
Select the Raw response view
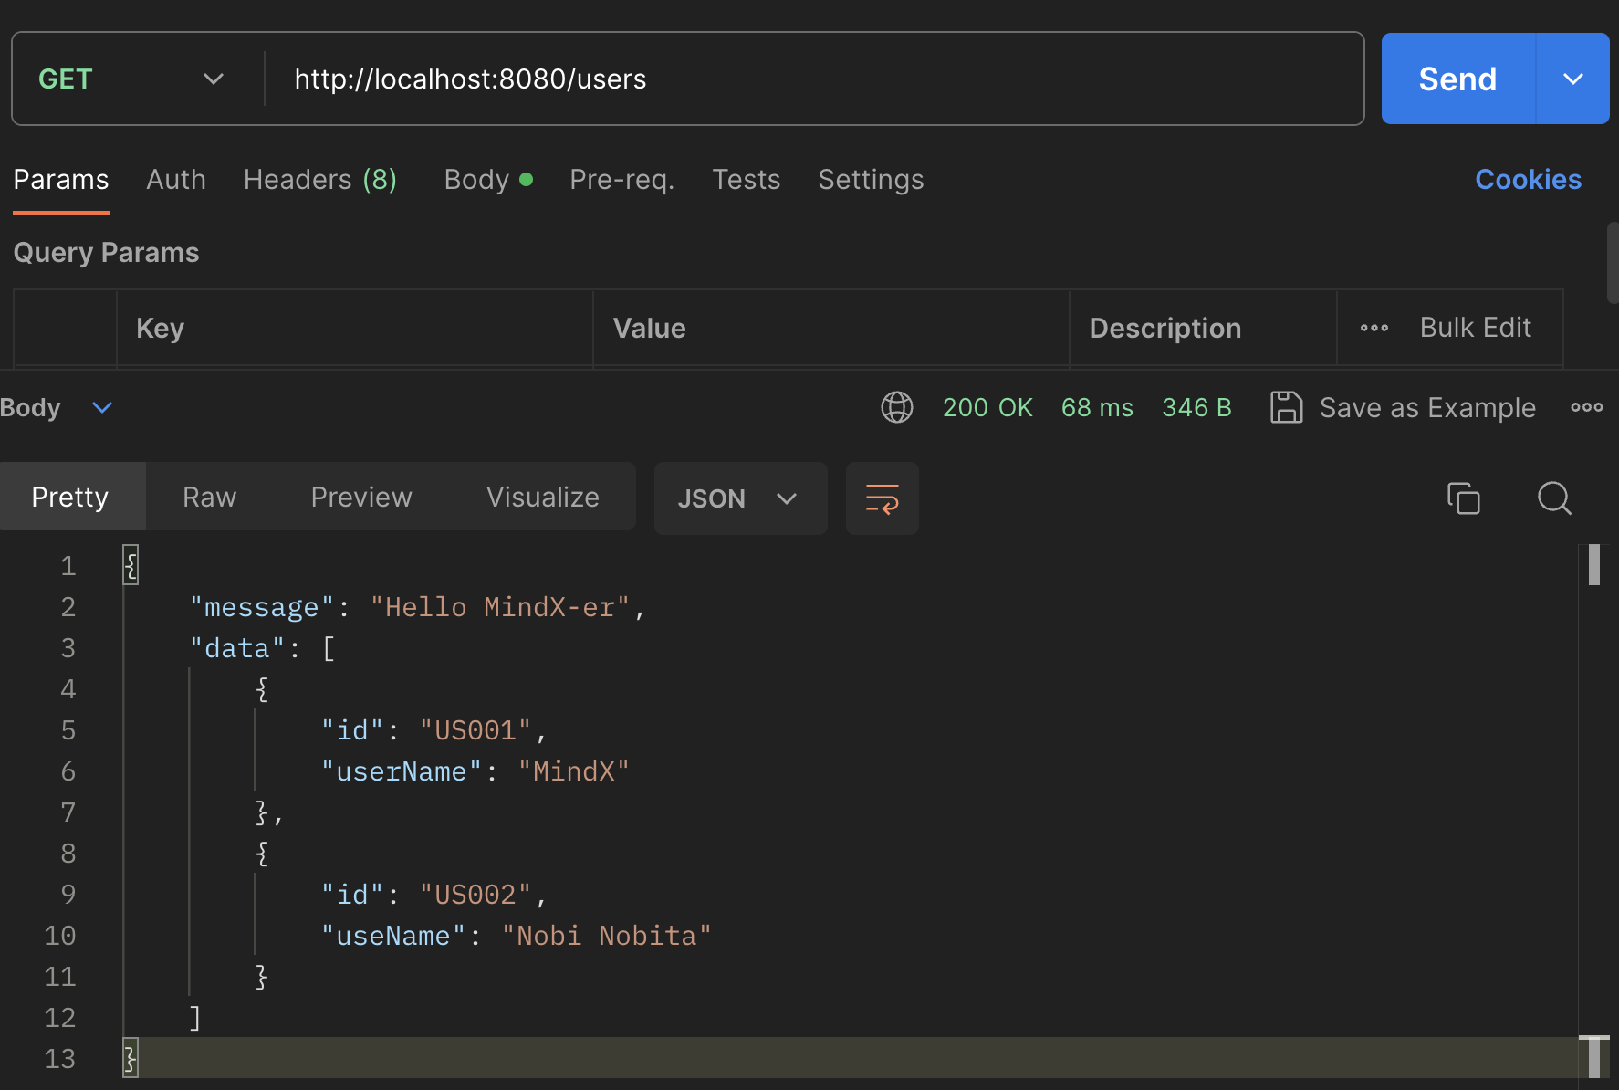tap(209, 498)
